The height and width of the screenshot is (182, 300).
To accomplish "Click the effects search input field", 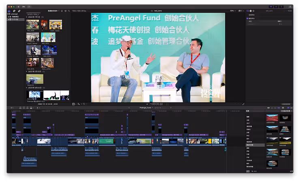I will click(271, 171).
